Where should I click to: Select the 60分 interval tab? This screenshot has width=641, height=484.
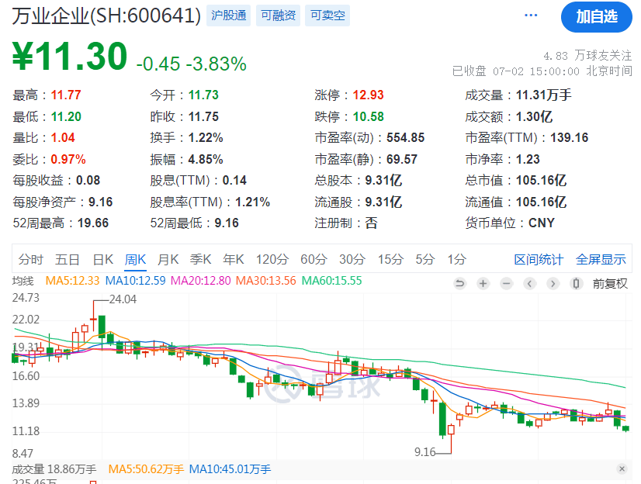314,259
